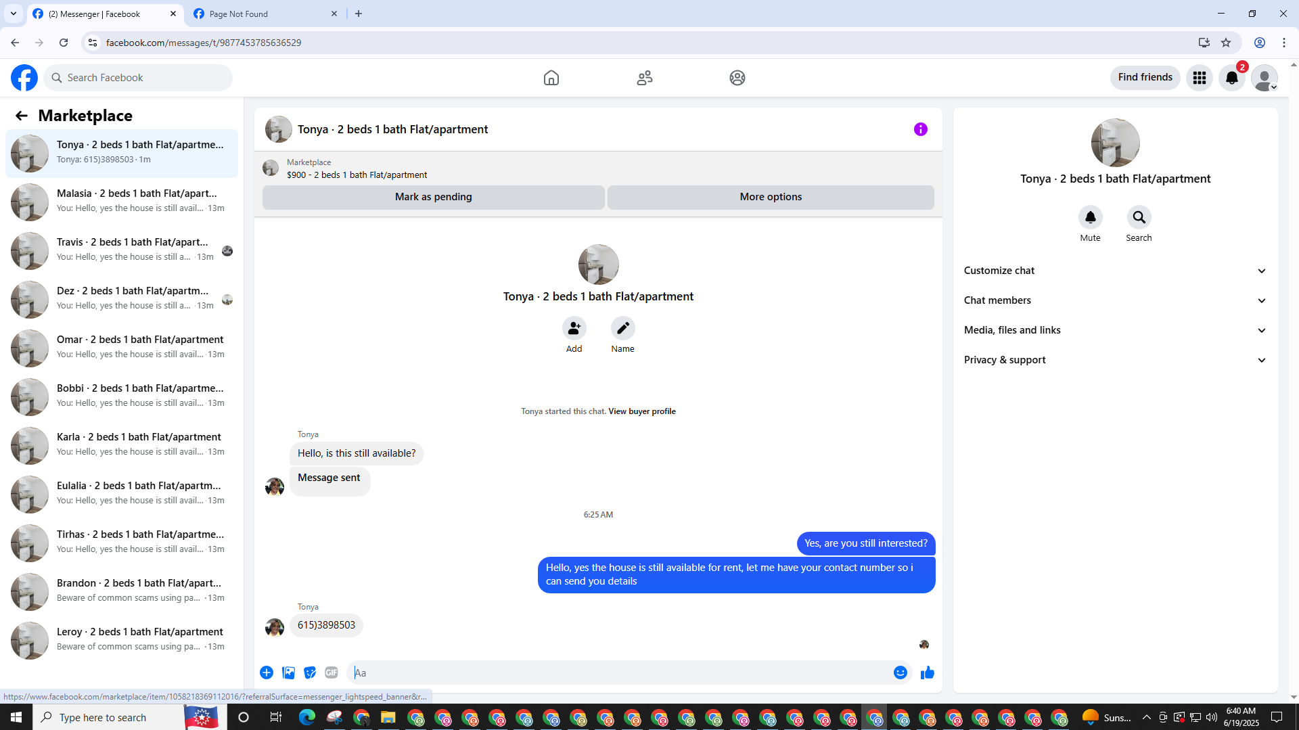This screenshot has width=1299, height=730.
Task: Open View buyer profile link
Action: 642,411
